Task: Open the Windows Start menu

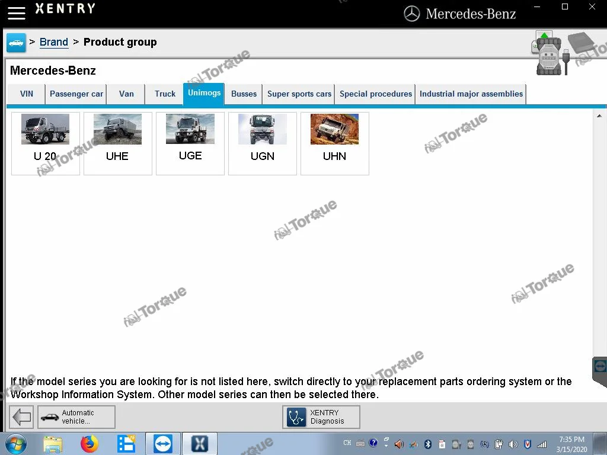Action: (15, 444)
